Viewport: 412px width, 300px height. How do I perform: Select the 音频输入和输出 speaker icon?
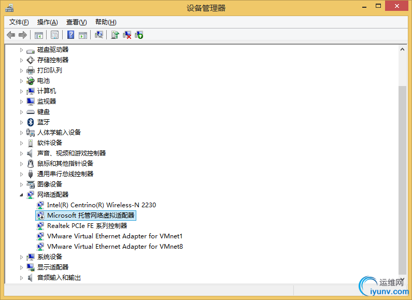[31, 278]
